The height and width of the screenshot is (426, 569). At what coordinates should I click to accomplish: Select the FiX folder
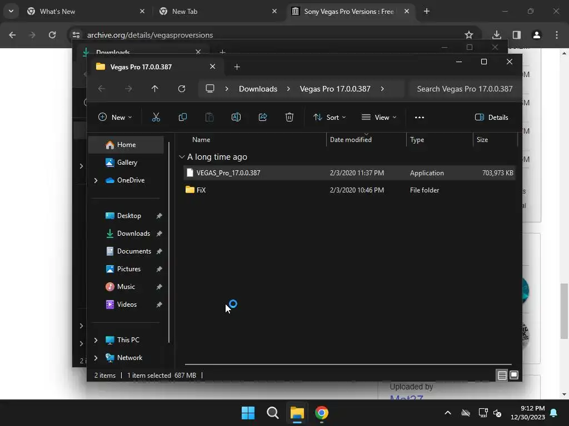point(350,190)
